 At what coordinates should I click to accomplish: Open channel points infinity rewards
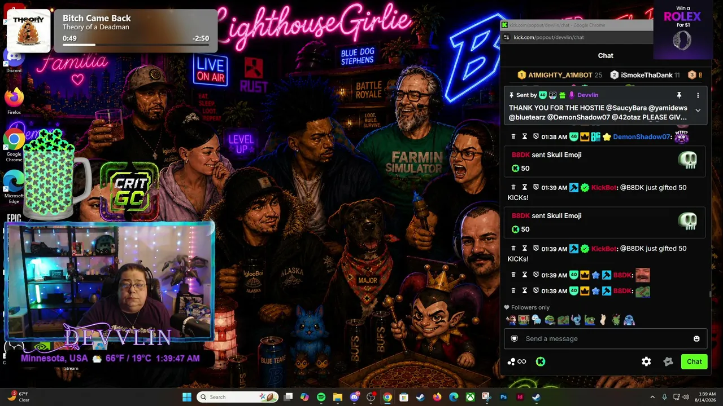pyautogui.click(x=517, y=362)
